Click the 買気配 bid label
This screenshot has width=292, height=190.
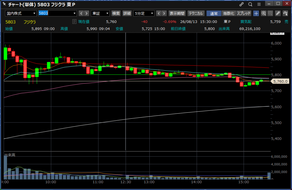[x=246, y=22]
